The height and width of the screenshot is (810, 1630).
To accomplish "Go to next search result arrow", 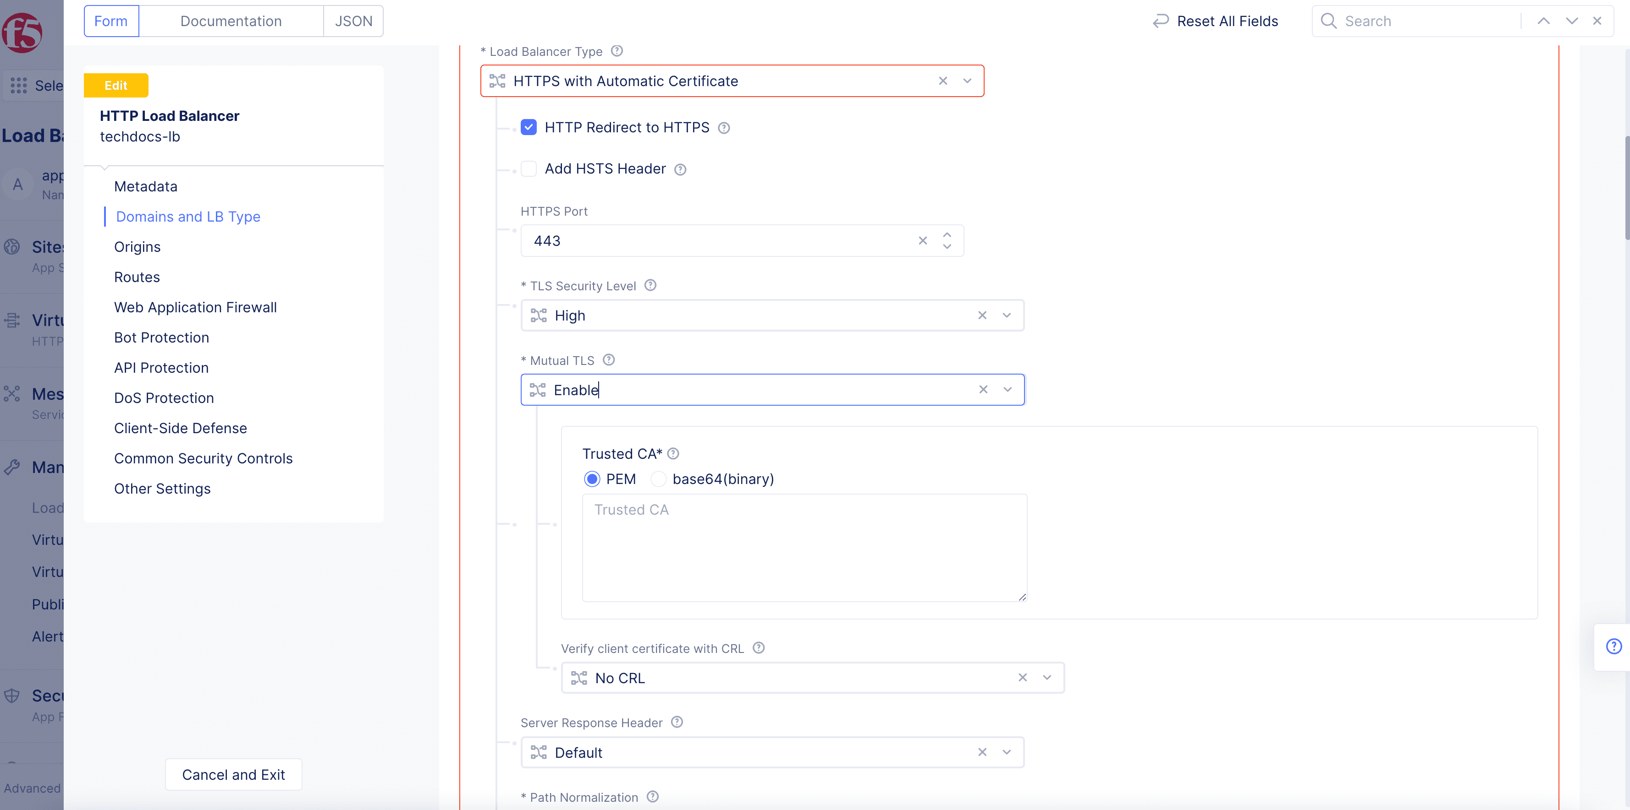I will click(1572, 21).
